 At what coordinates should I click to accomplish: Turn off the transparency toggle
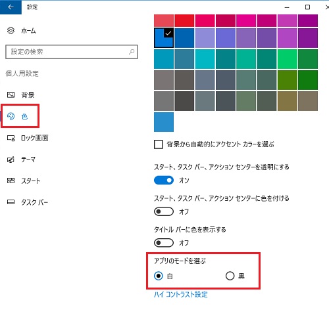click(x=164, y=181)
